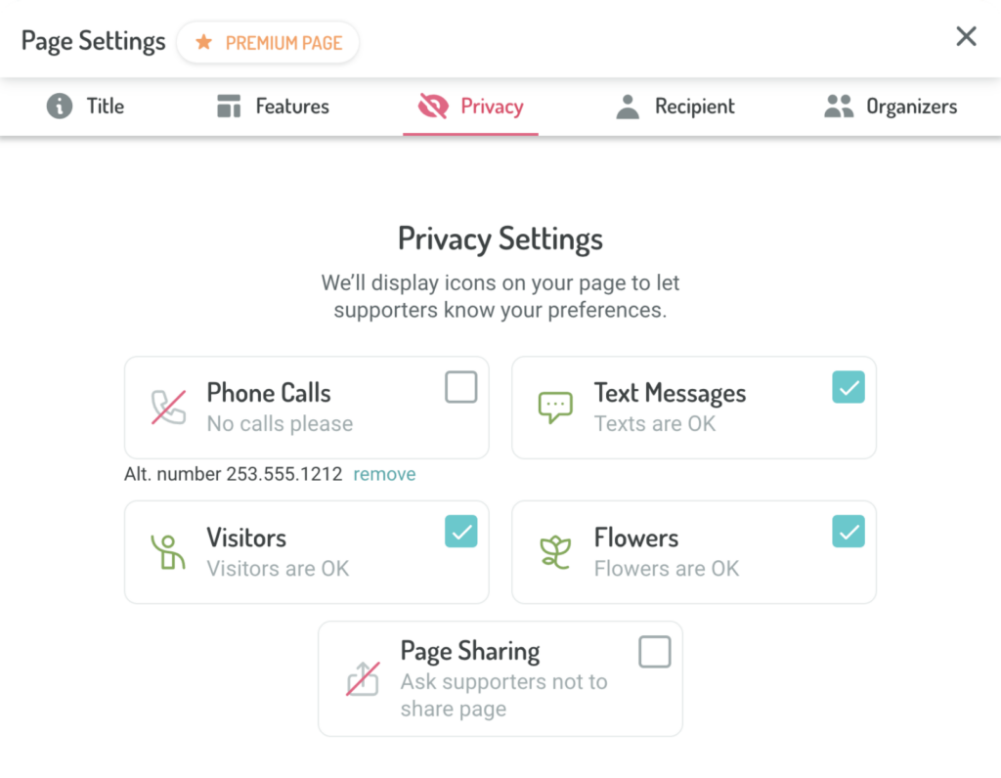Close the Page Settings dialog
This screenshot has height=778, width=1001.
[966, 36]
